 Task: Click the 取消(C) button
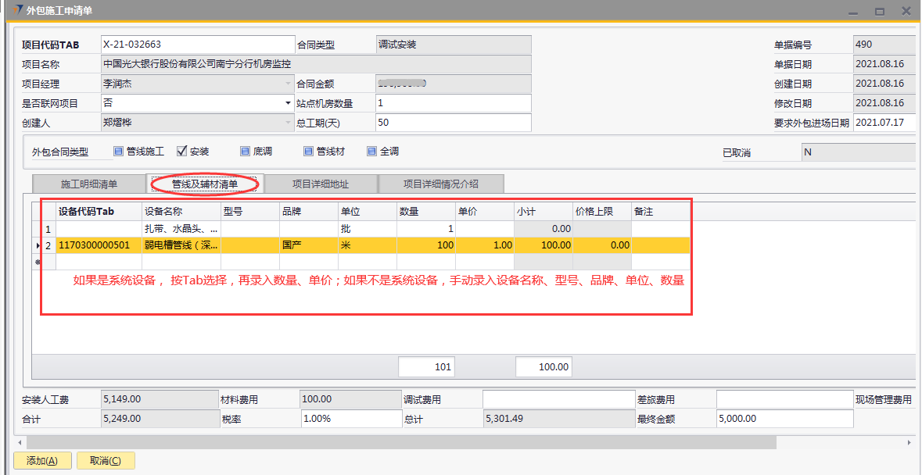(x=106, y=461)
